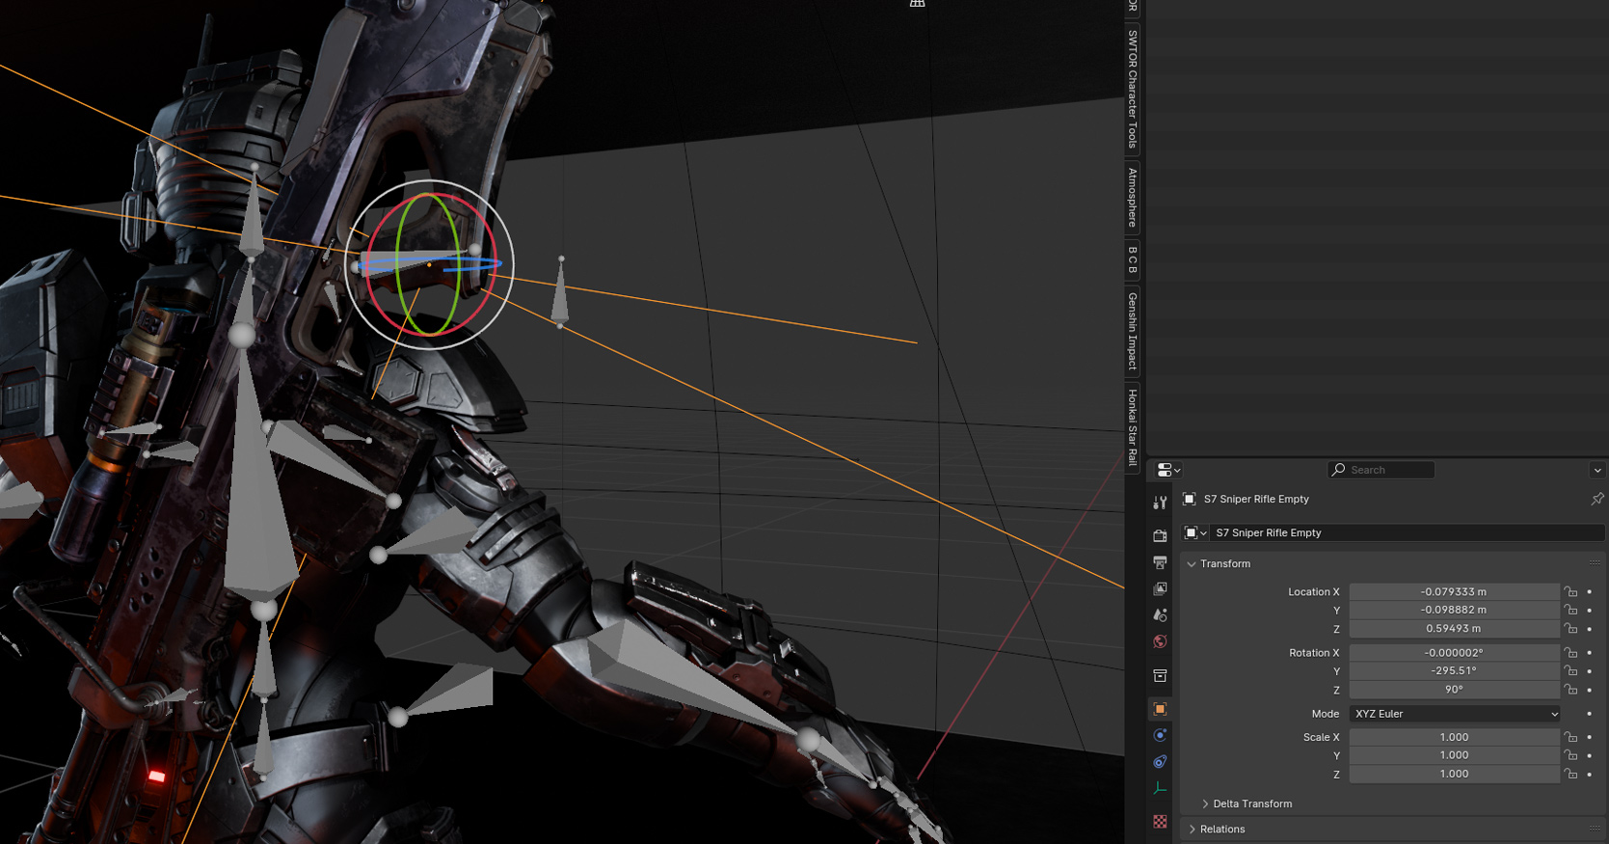Animate the Scale X property dot
The image size is (1609, 844).
tap(1590, 737)
